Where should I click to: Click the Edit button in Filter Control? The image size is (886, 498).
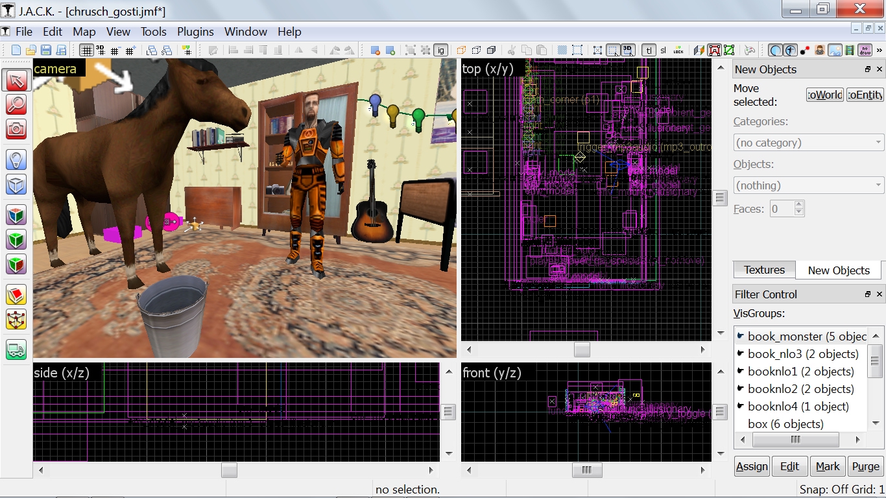click(x=789, y=466)
